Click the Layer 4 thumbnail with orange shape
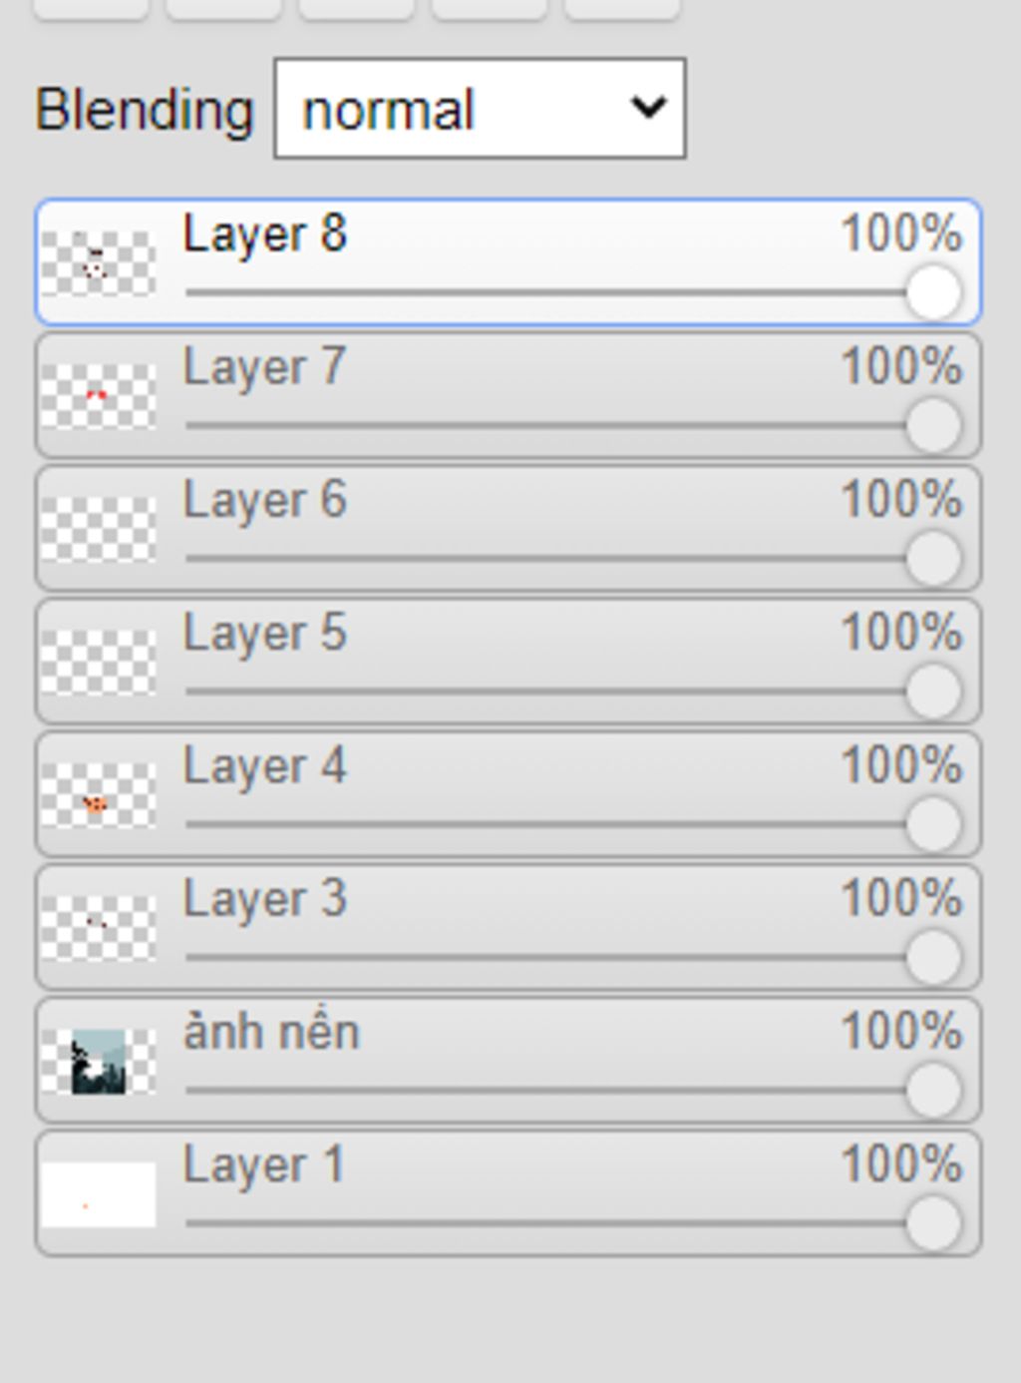This screenshot has width=1021, height=1383. pyautogui.click(x=99, y=795)
